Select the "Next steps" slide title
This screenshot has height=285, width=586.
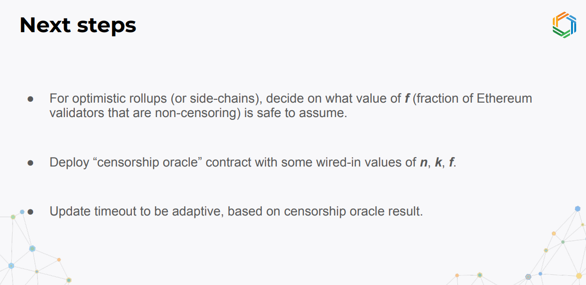point(78,25)
